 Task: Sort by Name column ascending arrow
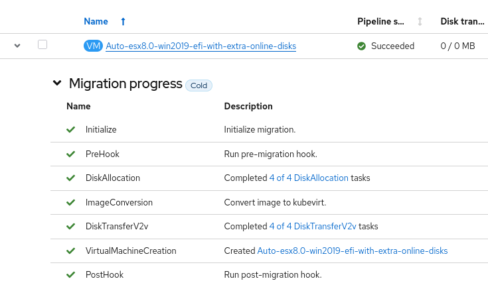pyautogui.click(x=123, y=22)
